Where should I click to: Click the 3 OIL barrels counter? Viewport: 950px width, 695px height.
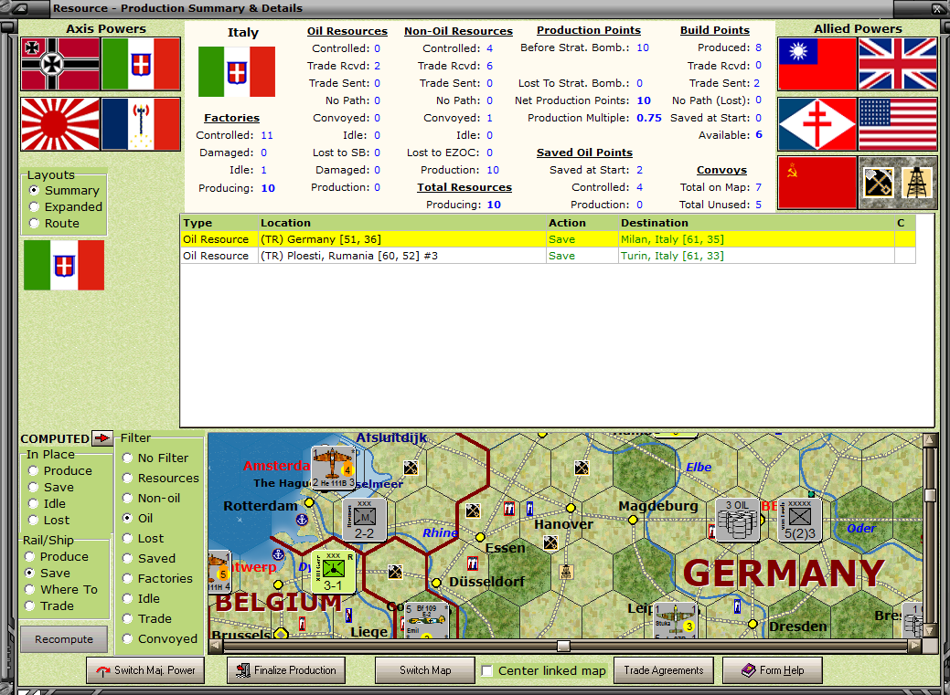(737, 520)
